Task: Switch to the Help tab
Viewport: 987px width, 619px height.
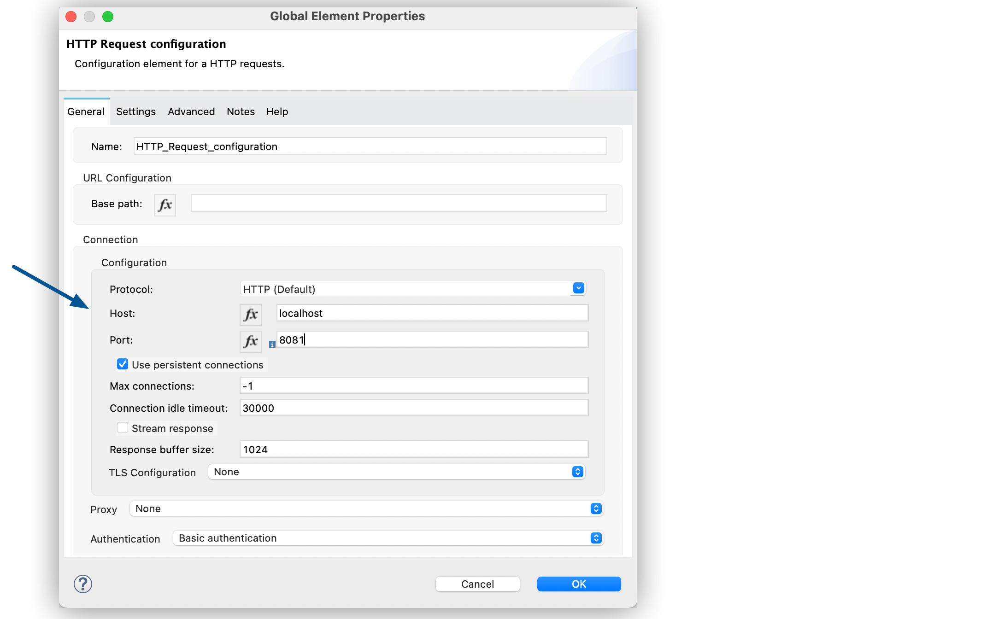Action: 276,111
